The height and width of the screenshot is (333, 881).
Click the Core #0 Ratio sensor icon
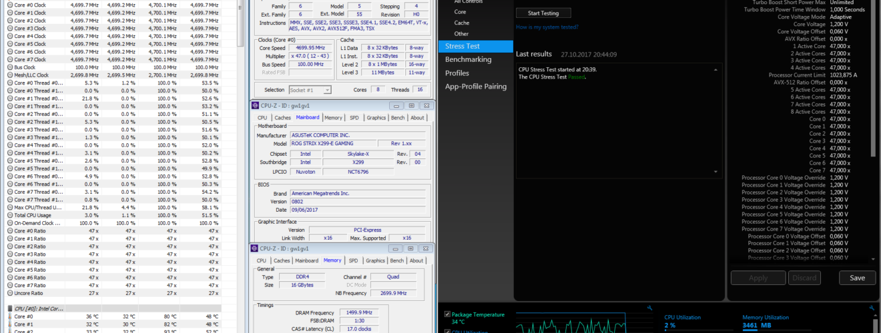click(10, 231)
